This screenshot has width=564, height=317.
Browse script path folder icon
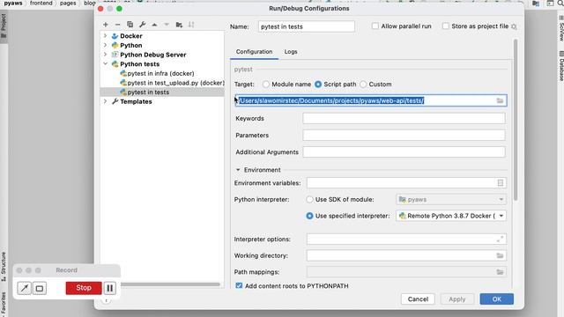500,100
